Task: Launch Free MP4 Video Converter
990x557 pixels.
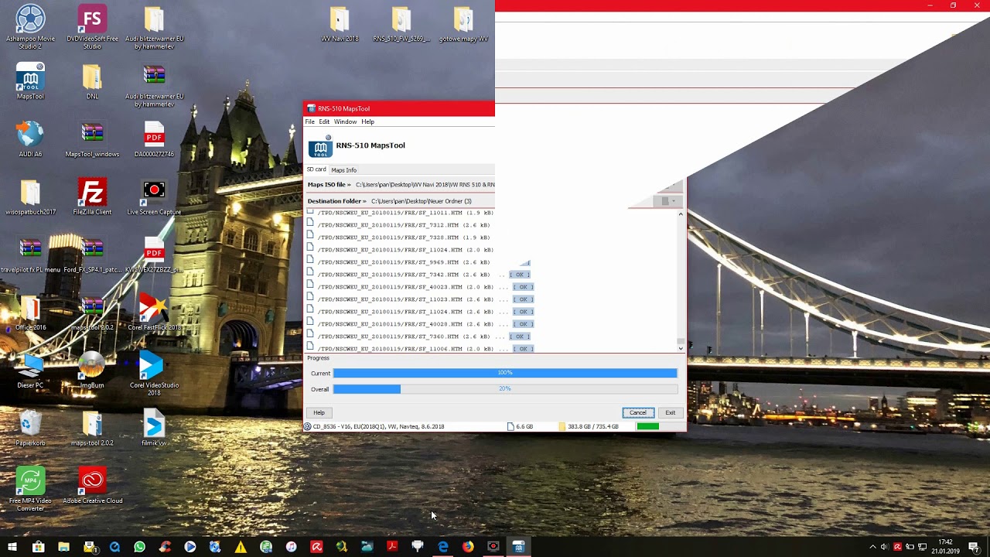Action: pos(30,489)
